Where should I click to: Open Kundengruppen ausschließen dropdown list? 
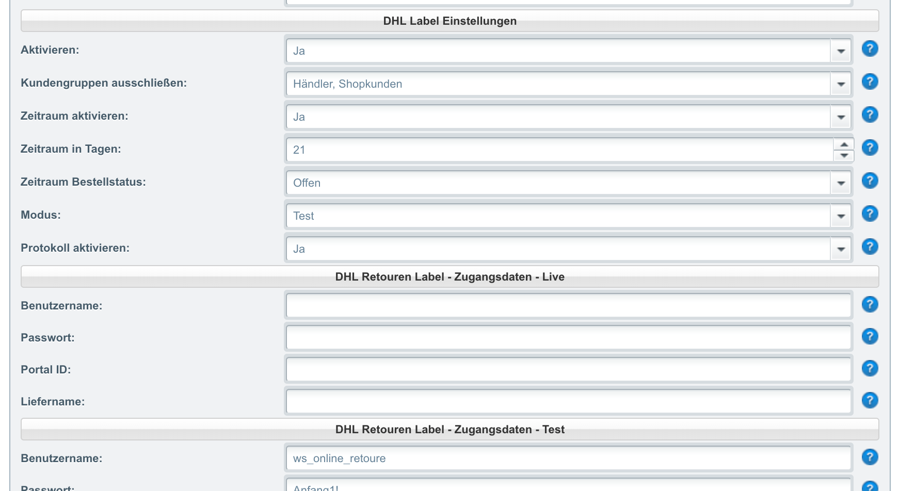pyautogui.click(x=841, y=84)
